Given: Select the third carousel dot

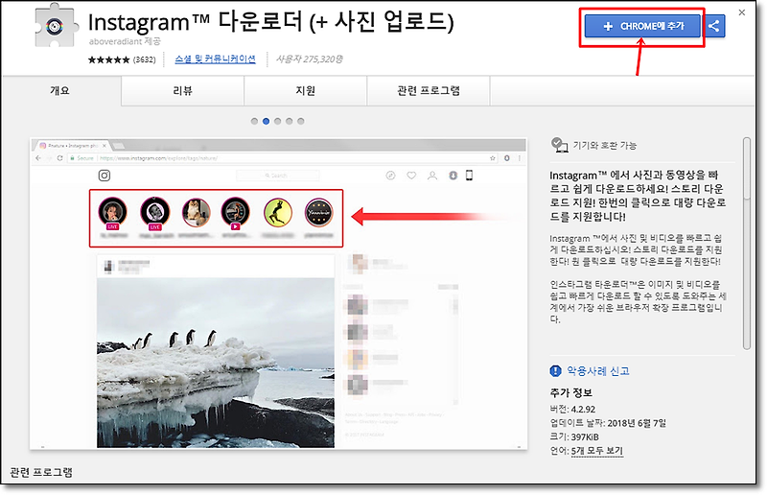Looking at the screenshot, I should point(278,121).
